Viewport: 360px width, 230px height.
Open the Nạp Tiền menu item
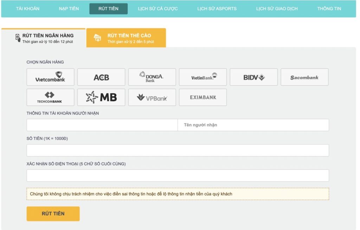coord(69,9)
